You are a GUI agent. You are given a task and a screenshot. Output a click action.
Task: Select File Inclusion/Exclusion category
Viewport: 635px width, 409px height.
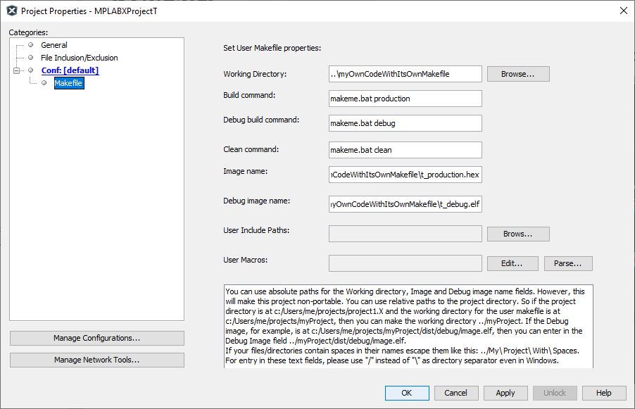pyautogui.click(x=79, y=58)
